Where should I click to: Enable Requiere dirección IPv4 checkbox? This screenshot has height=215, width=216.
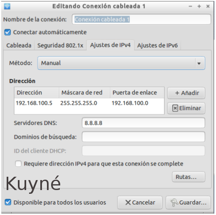[18, 164]
